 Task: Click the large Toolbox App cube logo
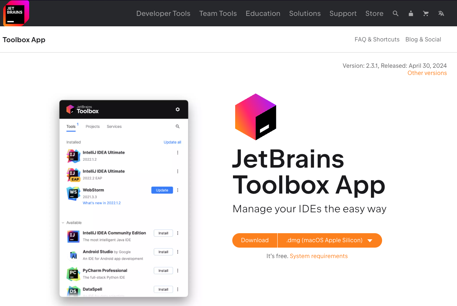pyautogui.click(x=255, y=117)
